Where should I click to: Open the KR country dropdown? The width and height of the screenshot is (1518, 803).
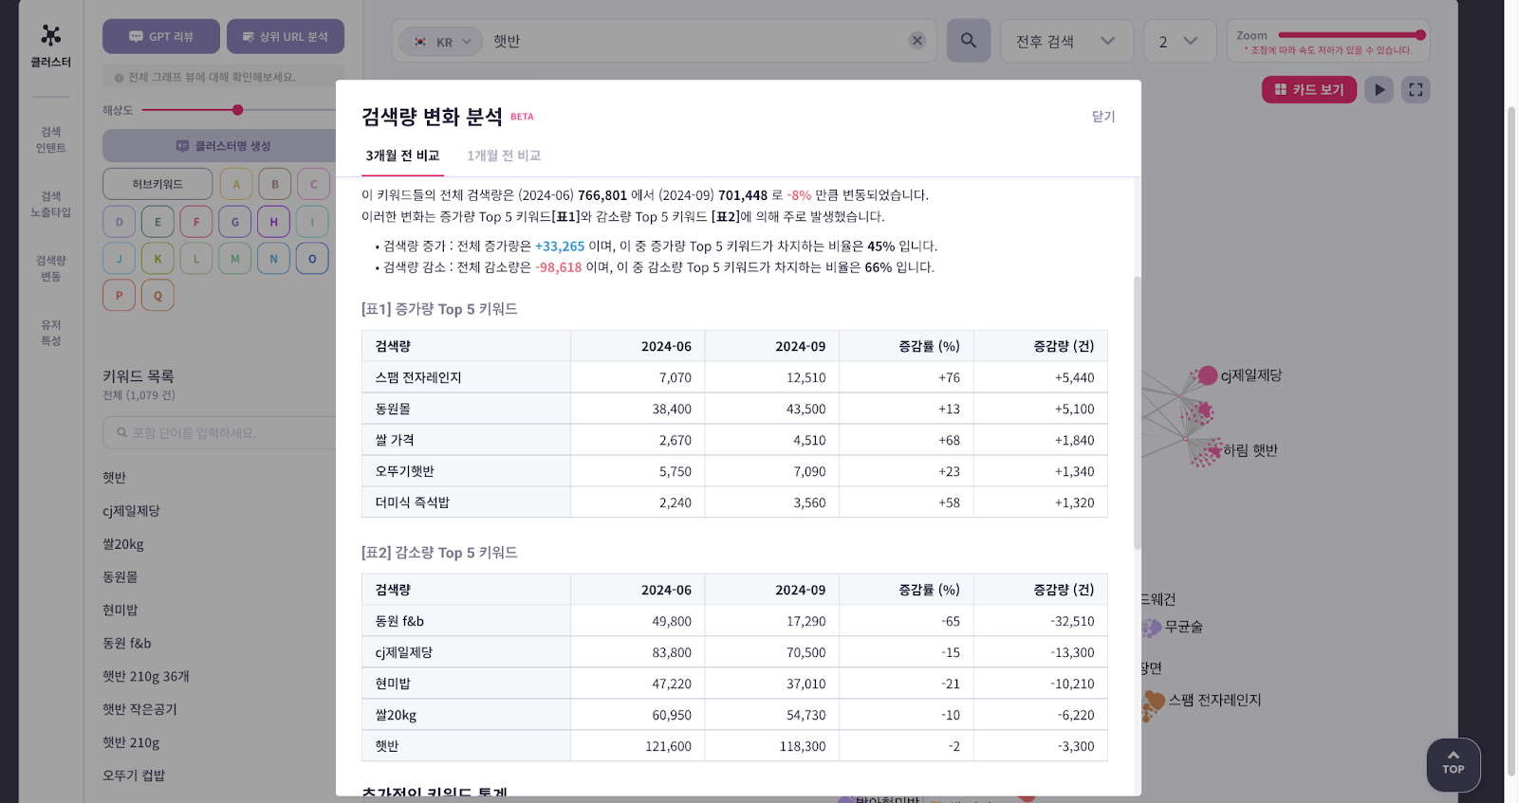pyautogui.click(x=441, y=42)
